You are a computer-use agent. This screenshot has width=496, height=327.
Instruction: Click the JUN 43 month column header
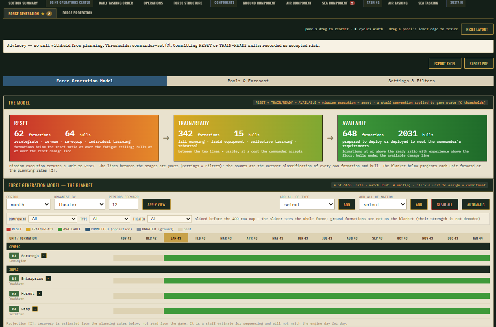(303, 238)
